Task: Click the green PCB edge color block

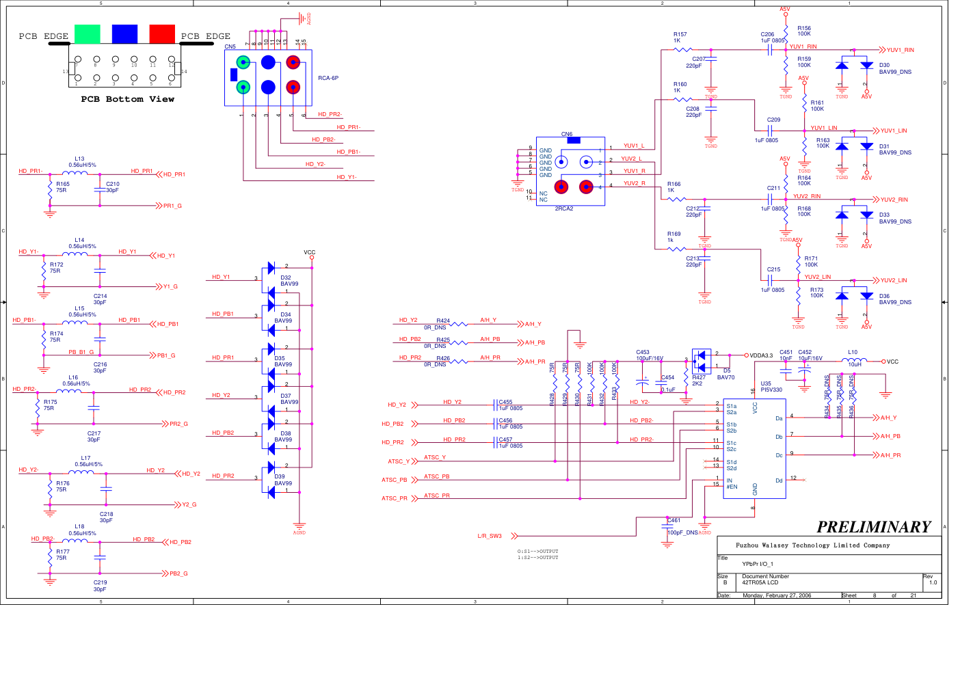Action: click(x=87, y=33)
